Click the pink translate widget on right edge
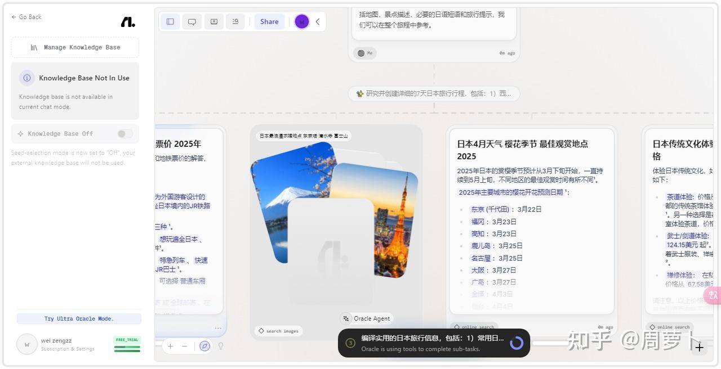This screenshot has height=369, width=721. pos(713,295)
